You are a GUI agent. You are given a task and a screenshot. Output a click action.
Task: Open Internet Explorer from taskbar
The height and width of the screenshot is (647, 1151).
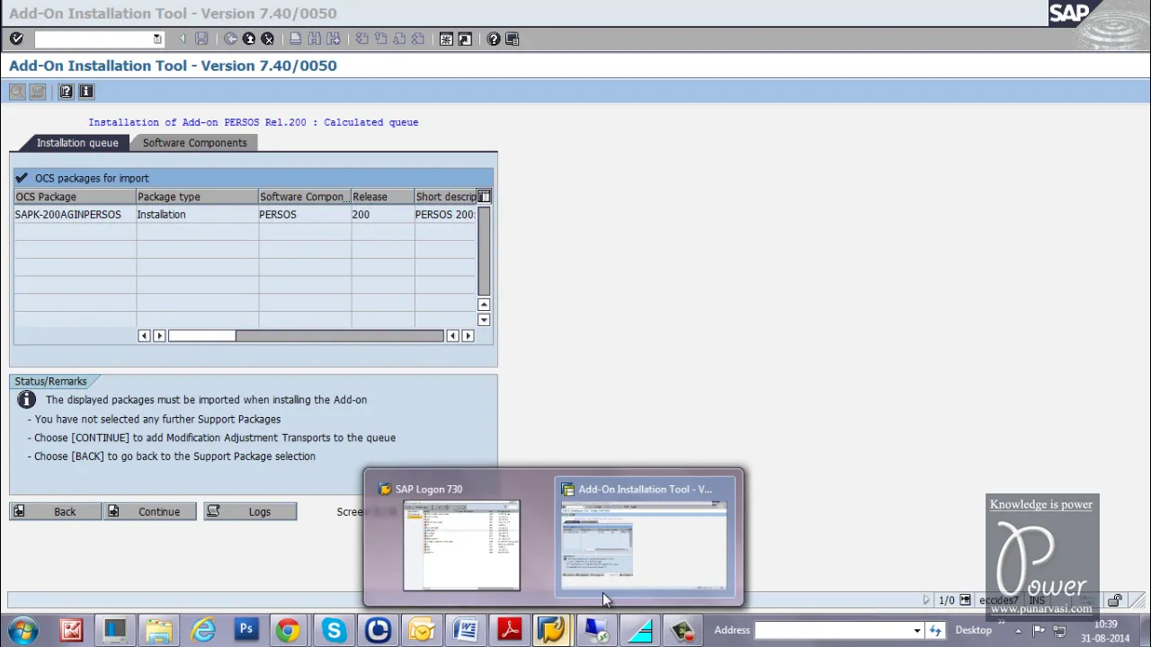click(202, 630)
